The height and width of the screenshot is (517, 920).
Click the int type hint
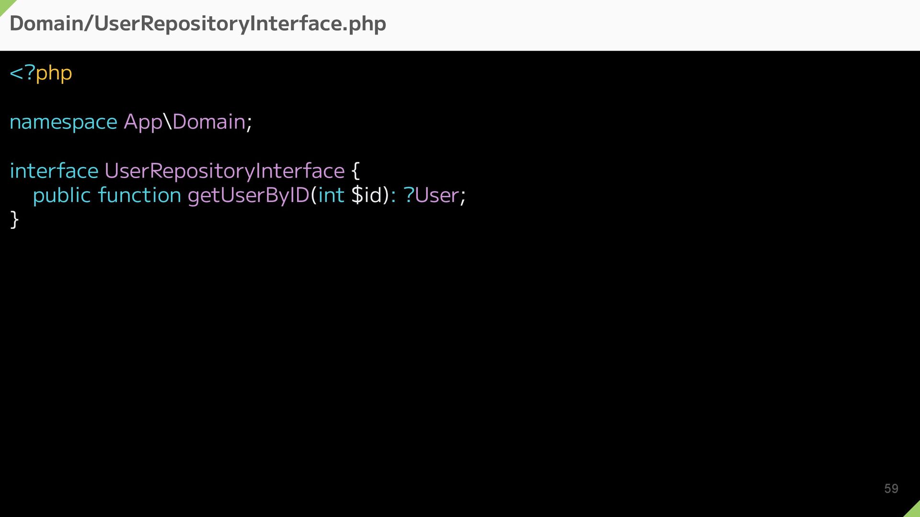coord(331,195)
